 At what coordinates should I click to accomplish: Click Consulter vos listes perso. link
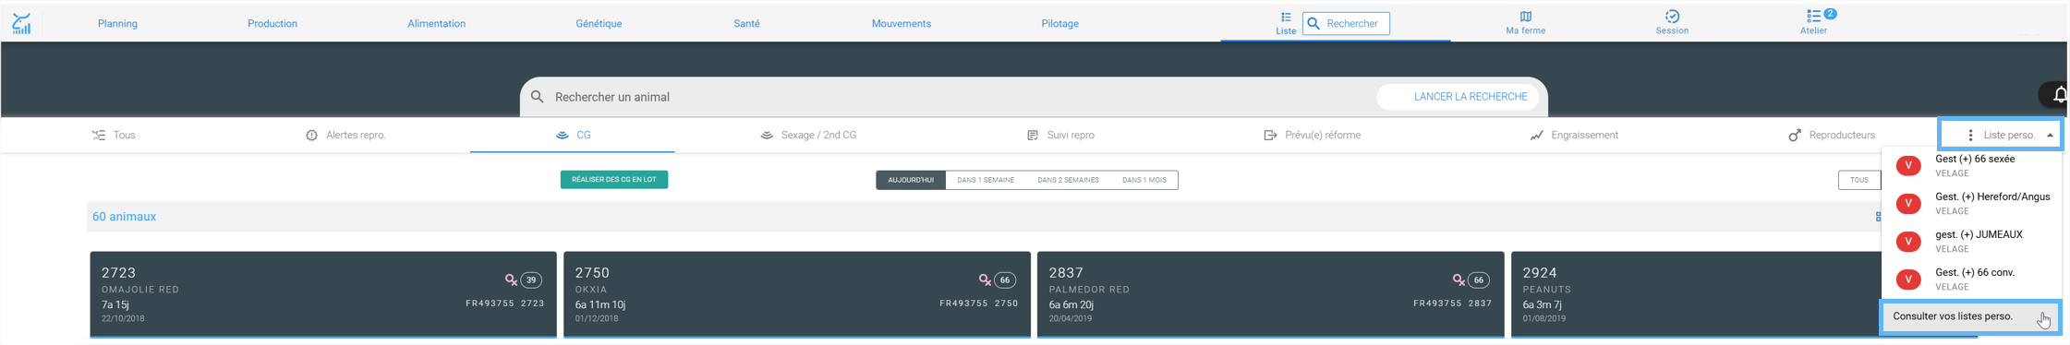point(1970,316)
